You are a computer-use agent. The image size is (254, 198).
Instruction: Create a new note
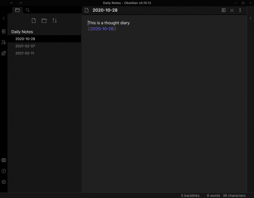pos(33,20)
